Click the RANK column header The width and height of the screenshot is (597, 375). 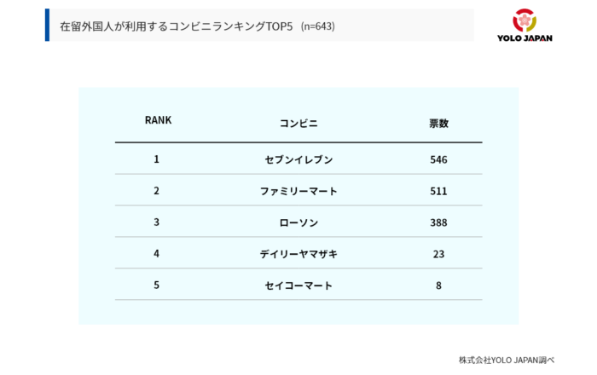point(158,120)
